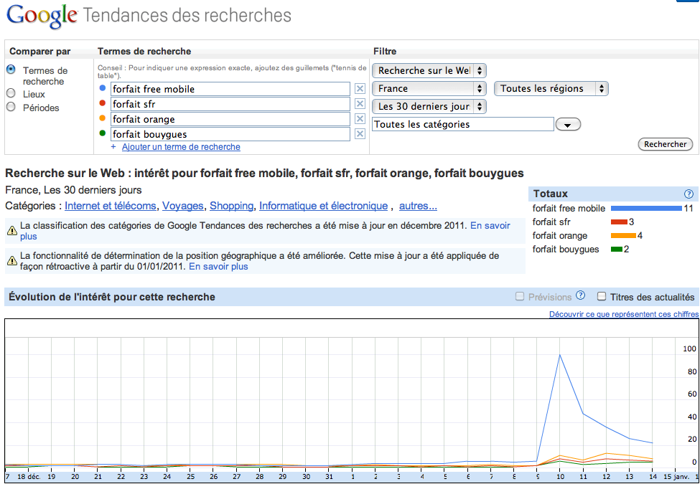
Task: Select the 'Périodes' compare option
Action: coord(11,107)
